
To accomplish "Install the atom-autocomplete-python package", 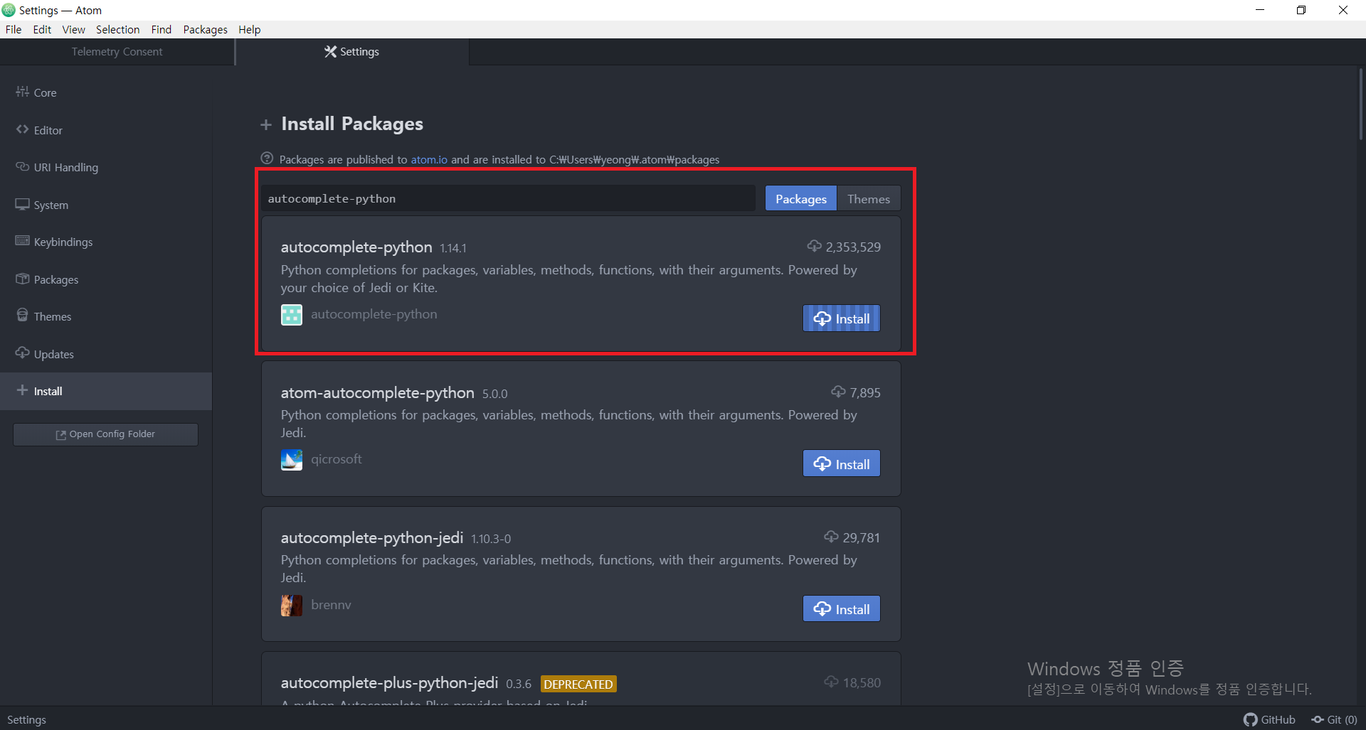I will (842, 463).
